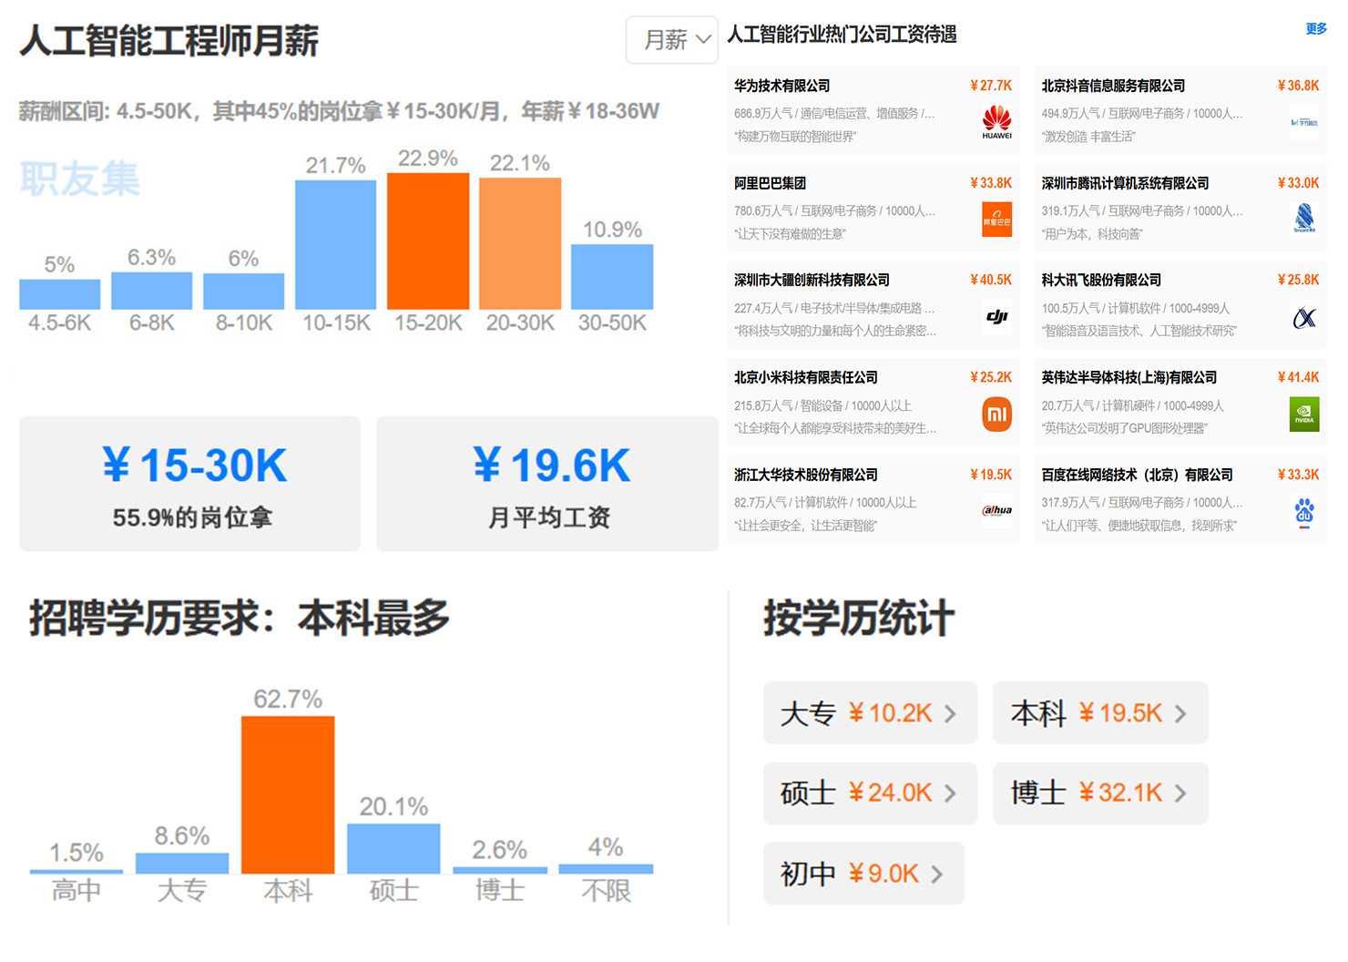Select the 硕士 20.1% education bar
This screenshot has width=1348, height=962.
click(x=393, y=849)
